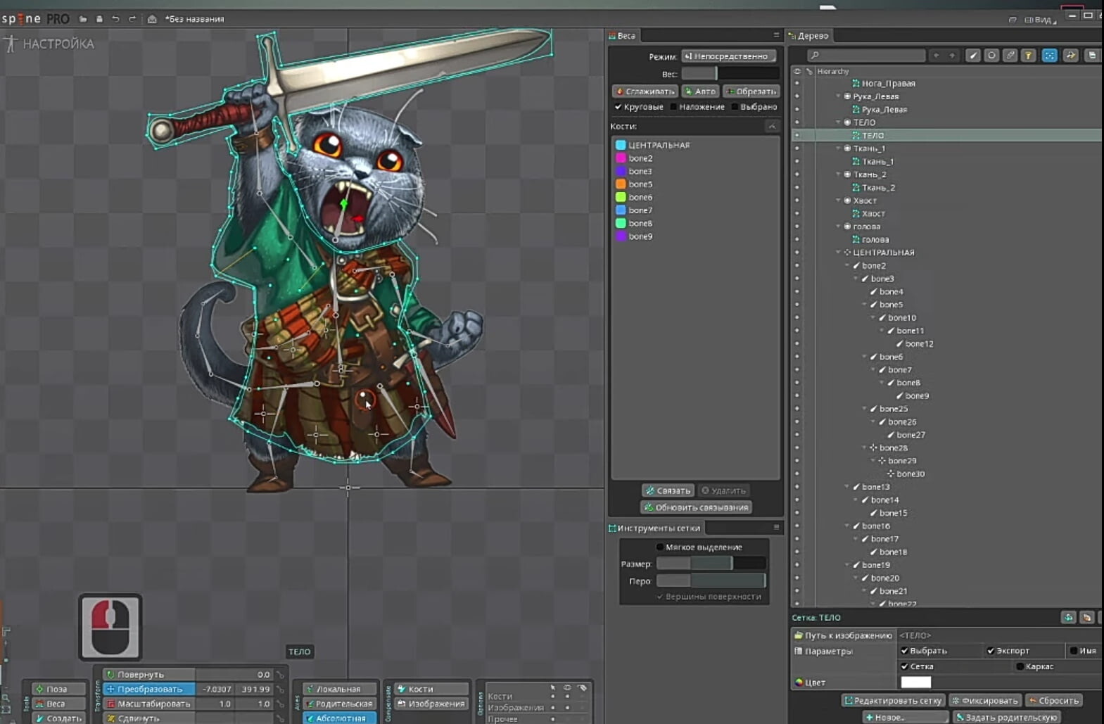Open the Режим dropdown showing Непосредственно
The width and height of the screenshot is (1104, 724).
(728, 56)
